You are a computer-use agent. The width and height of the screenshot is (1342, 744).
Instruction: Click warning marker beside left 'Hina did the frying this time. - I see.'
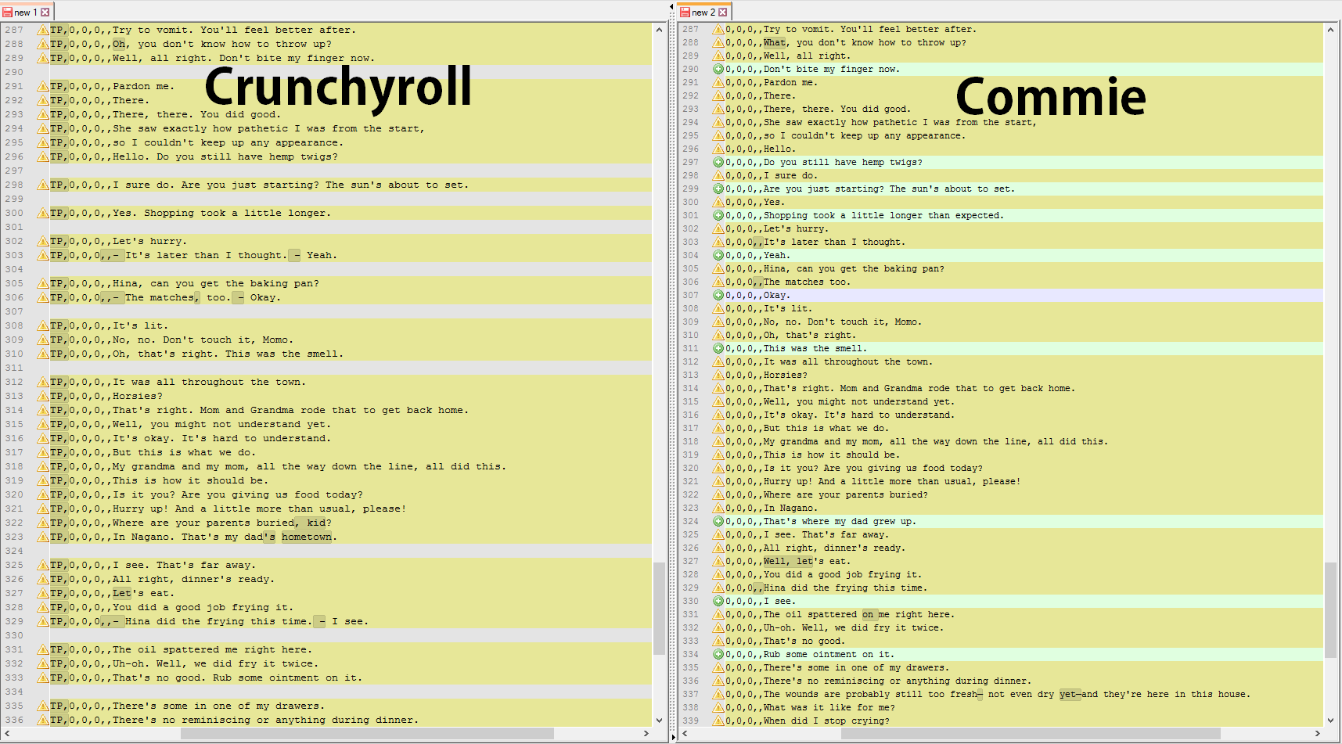click(x=43, y=621)
